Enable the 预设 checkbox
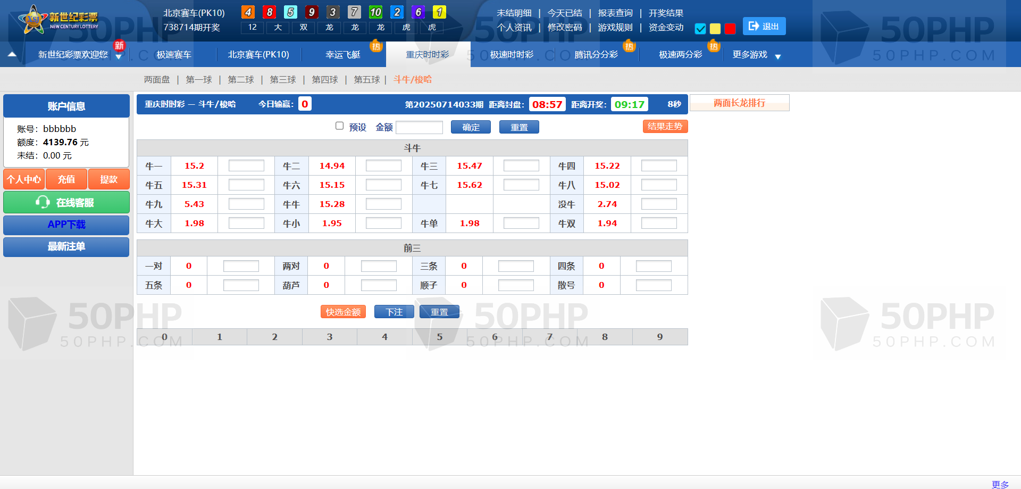The image size is (1021, 489). coord(339,126)
